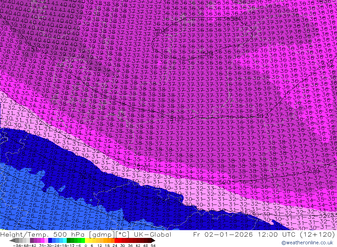Image resolution: width=337 pixels, height=247 pixels.
Task: Click the 12:00 UTC (12+120) timestamp
Action: pyautogui.click(x=296, y=234)
